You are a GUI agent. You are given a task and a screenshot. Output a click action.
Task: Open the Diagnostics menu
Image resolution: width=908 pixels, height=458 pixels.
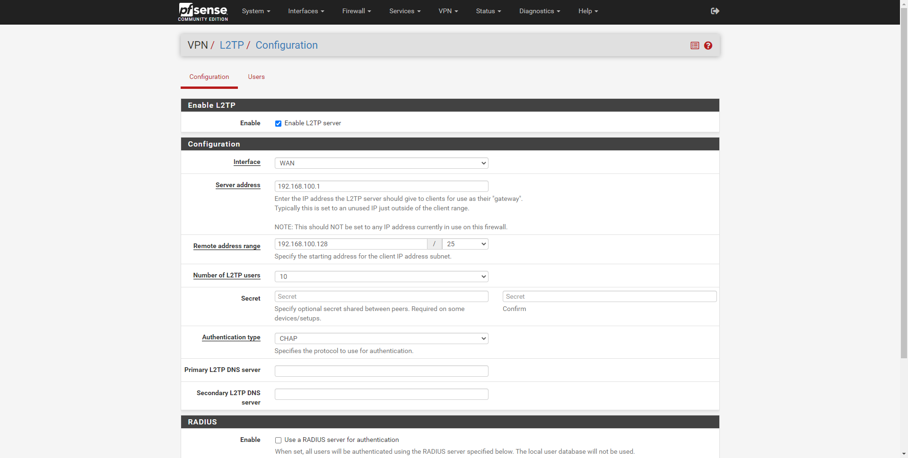(540, 11)
